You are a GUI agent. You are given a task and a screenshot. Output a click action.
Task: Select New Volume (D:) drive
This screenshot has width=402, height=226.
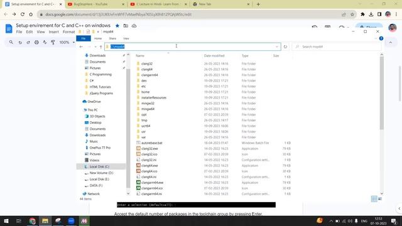pyautogui.click(x=101, y=173)
